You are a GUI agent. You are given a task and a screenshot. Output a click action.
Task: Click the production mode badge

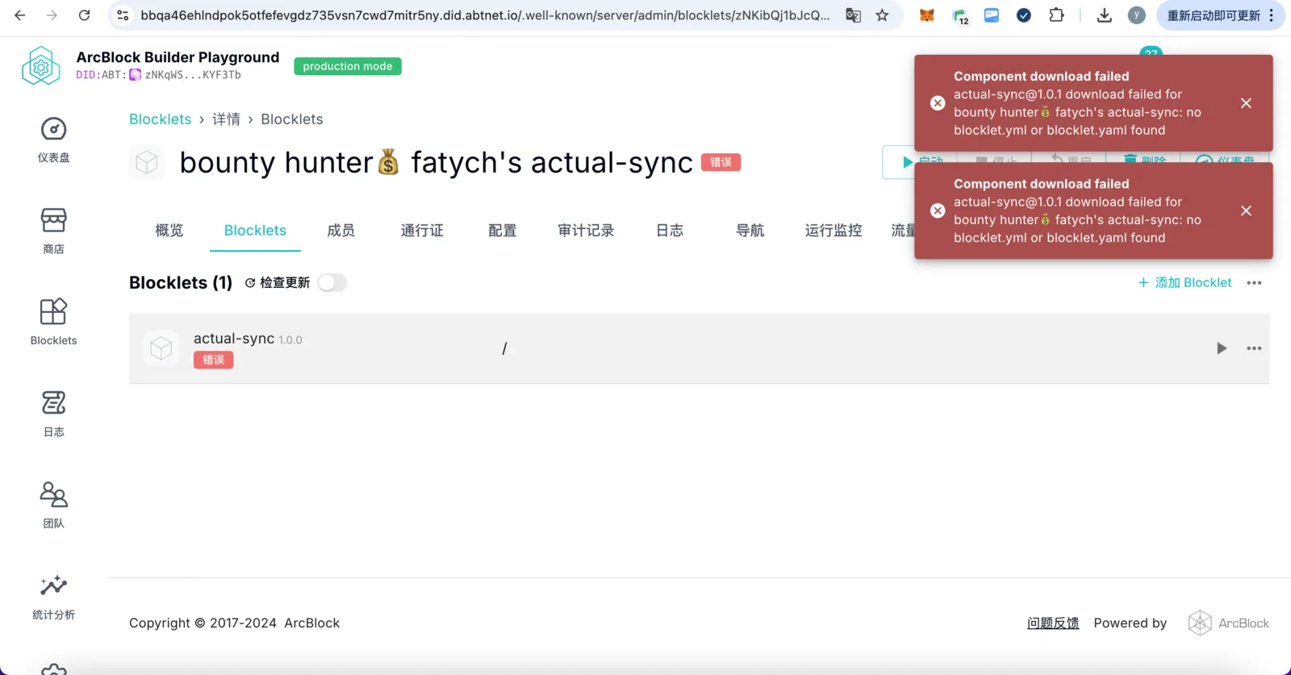[x=348, y=66]
